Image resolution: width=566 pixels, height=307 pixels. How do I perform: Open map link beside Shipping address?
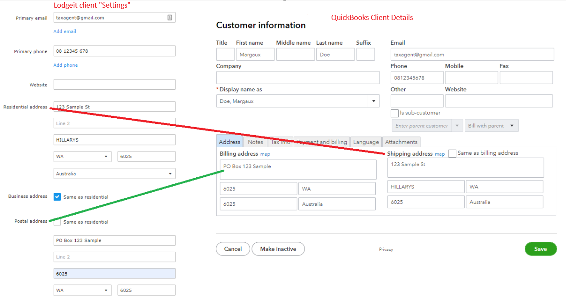pos(440,154)
